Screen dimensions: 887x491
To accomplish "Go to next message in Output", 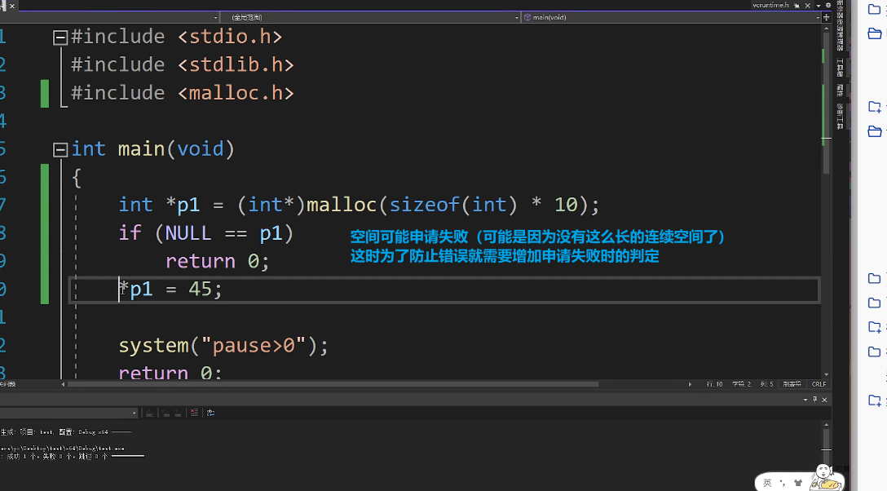I will click(178, 413).
